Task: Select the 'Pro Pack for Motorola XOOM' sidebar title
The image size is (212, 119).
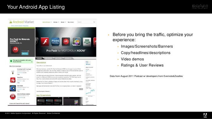Action: 20,40
